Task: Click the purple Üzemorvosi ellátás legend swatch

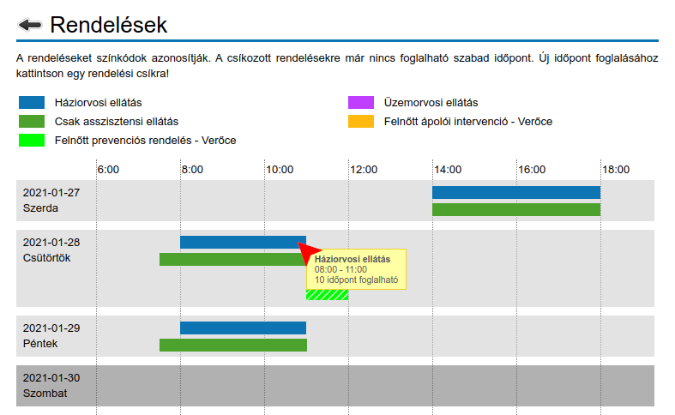Action: 361,103
